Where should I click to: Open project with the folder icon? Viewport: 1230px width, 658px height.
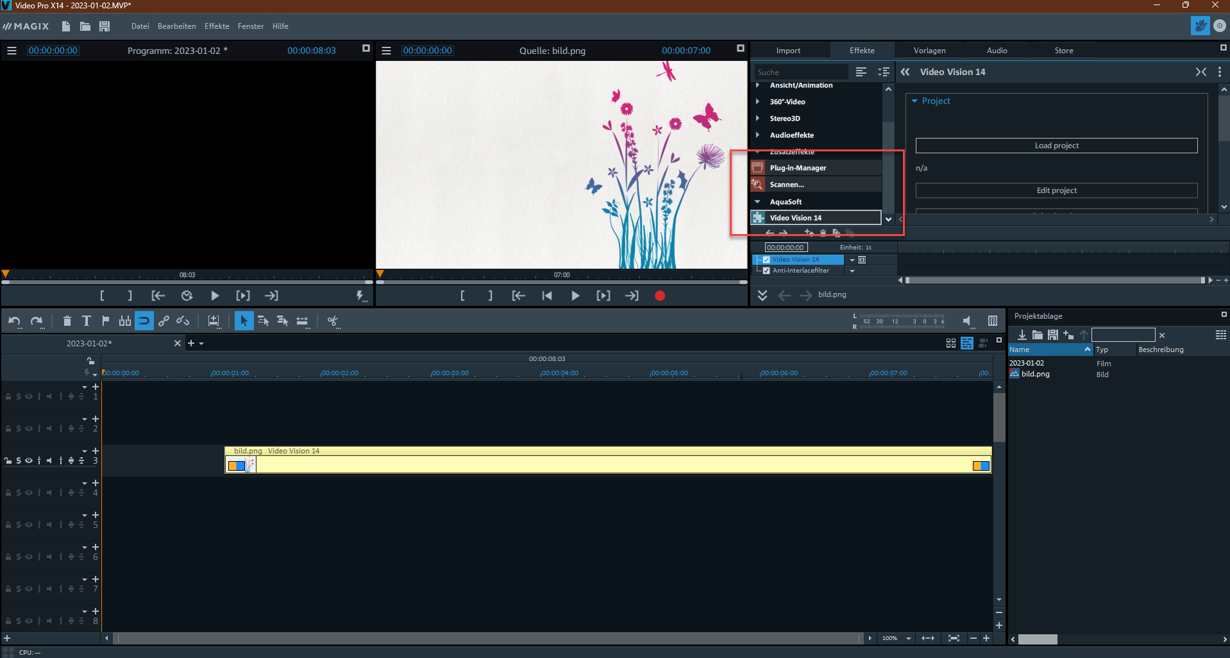point(85,26)
